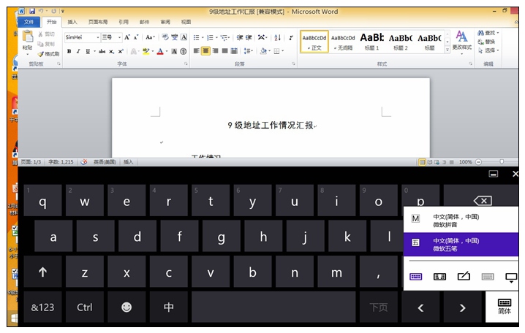Justify paragraph text

coord(224,51)
